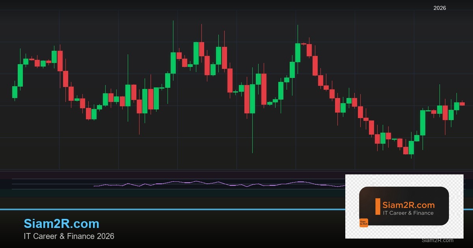The width and height of the screenshot is (473, 248).
Task: Select the rightmost red candlestick
Action: (462, 104)
